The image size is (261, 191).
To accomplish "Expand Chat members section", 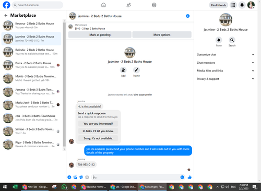I will point(226,63).
